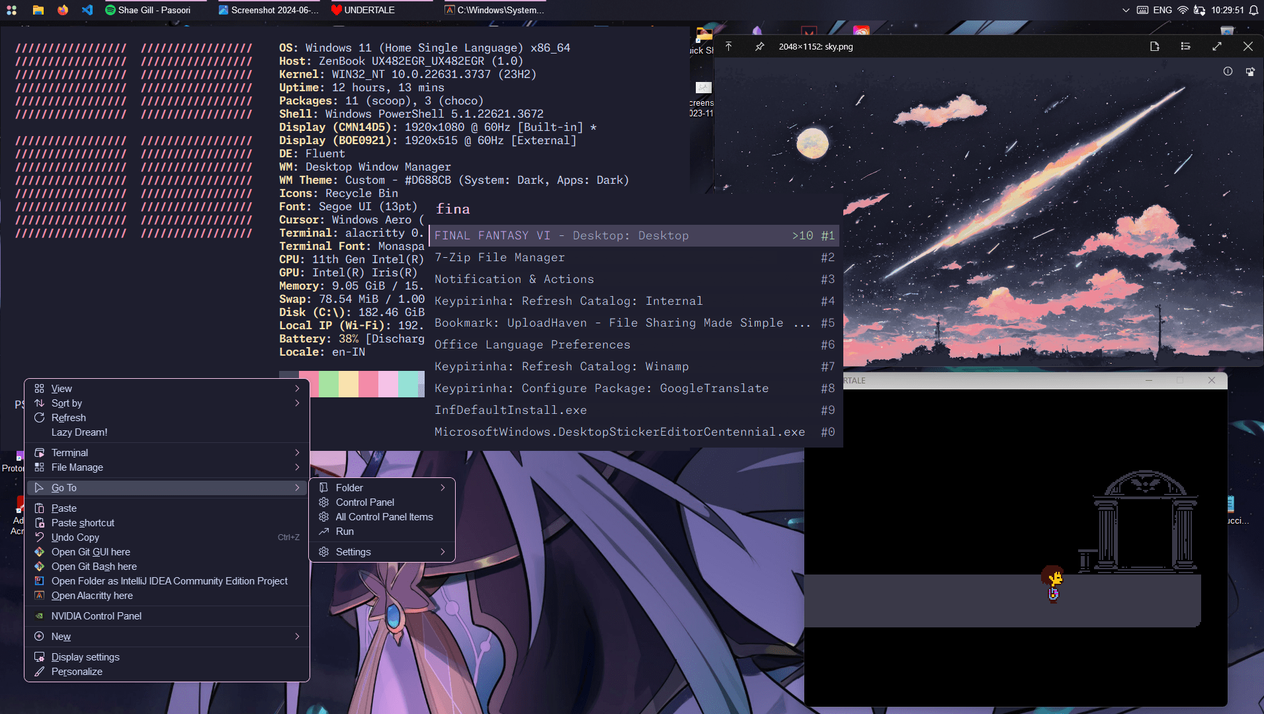Select the '7-Zip File Manager' result
Screen dimensions: 1264x714
point(634,257)
